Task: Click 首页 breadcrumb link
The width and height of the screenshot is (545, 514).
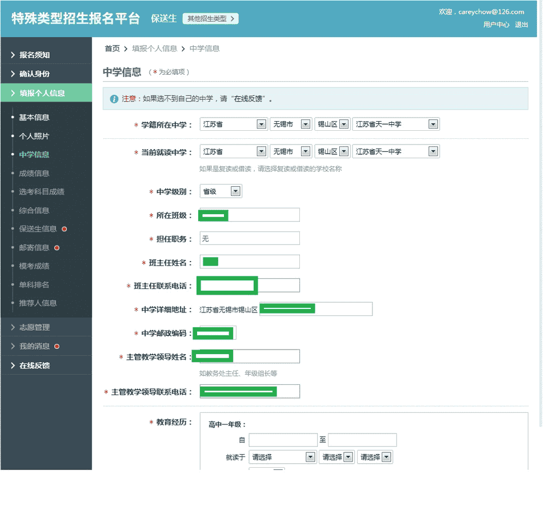Action: (112, 49)
